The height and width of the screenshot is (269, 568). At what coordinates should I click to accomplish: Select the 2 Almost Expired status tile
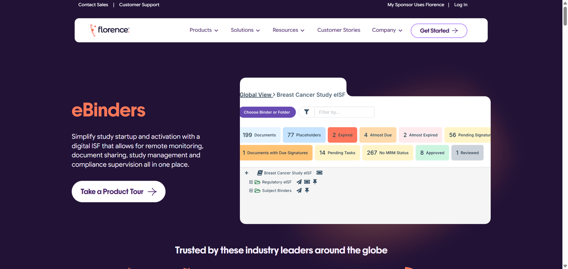(420, 135)
